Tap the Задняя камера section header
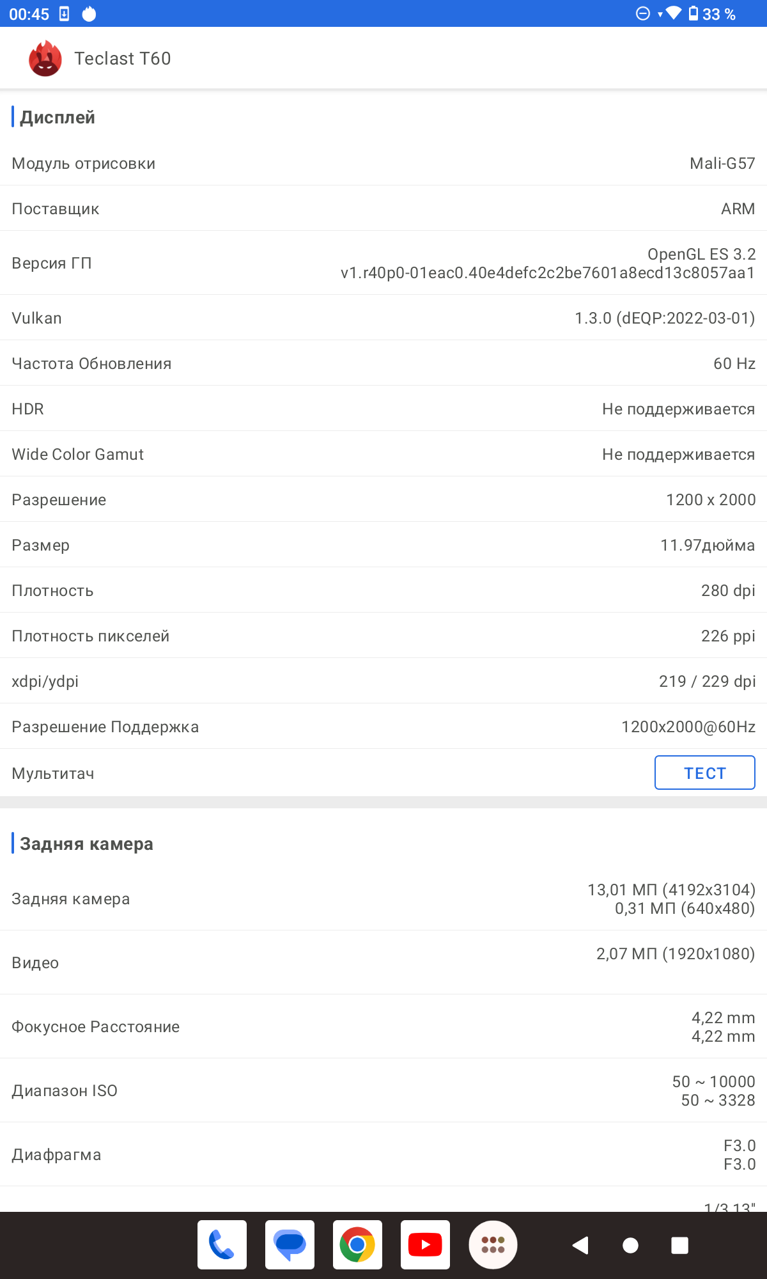This screenshot has height=1279, width=767. [x=86, y=844]
